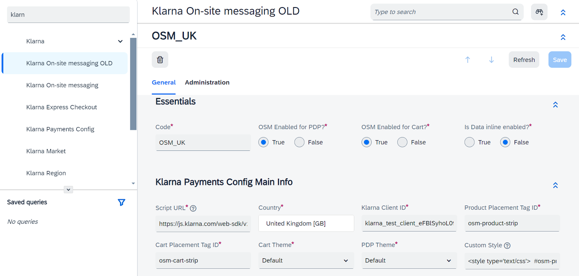This screenshot has width=579, height=276.
Task: Collapse the OSM_UK title section
Action: [x=563, y=37]
